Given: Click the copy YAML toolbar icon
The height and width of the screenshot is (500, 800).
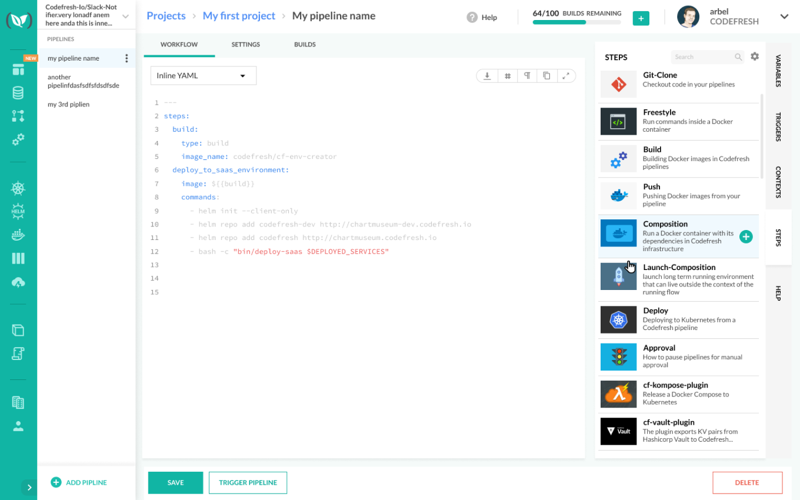Looking at the screenshot, I should pos(546,75).
